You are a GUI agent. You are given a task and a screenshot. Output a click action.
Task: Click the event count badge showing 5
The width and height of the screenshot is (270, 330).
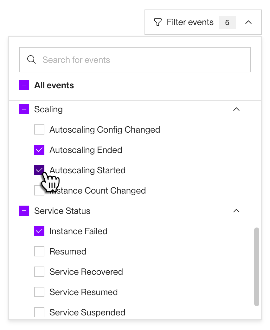coord(227,22)
